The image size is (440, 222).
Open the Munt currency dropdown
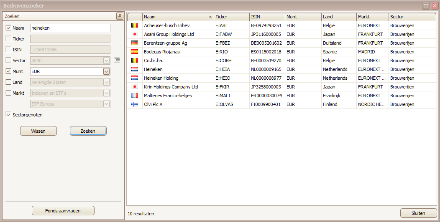coord(106,71)
